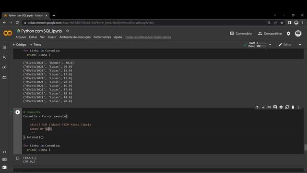The width and height of the screenshot is (307, 173).
Task: Click the notebook title Python com SQL.ipynb
Action: point(42,31)
